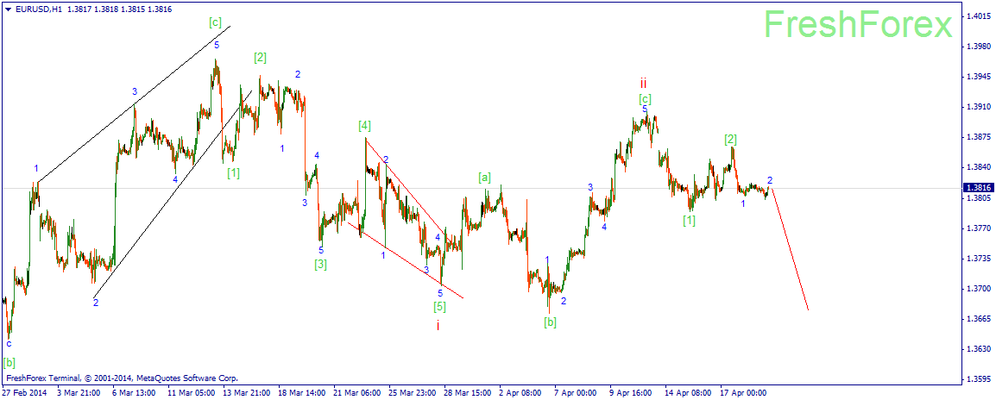This screenshot has width=996, height=400.
Task: Click the 1.3595 price axis value
Action: click(978, 379)
